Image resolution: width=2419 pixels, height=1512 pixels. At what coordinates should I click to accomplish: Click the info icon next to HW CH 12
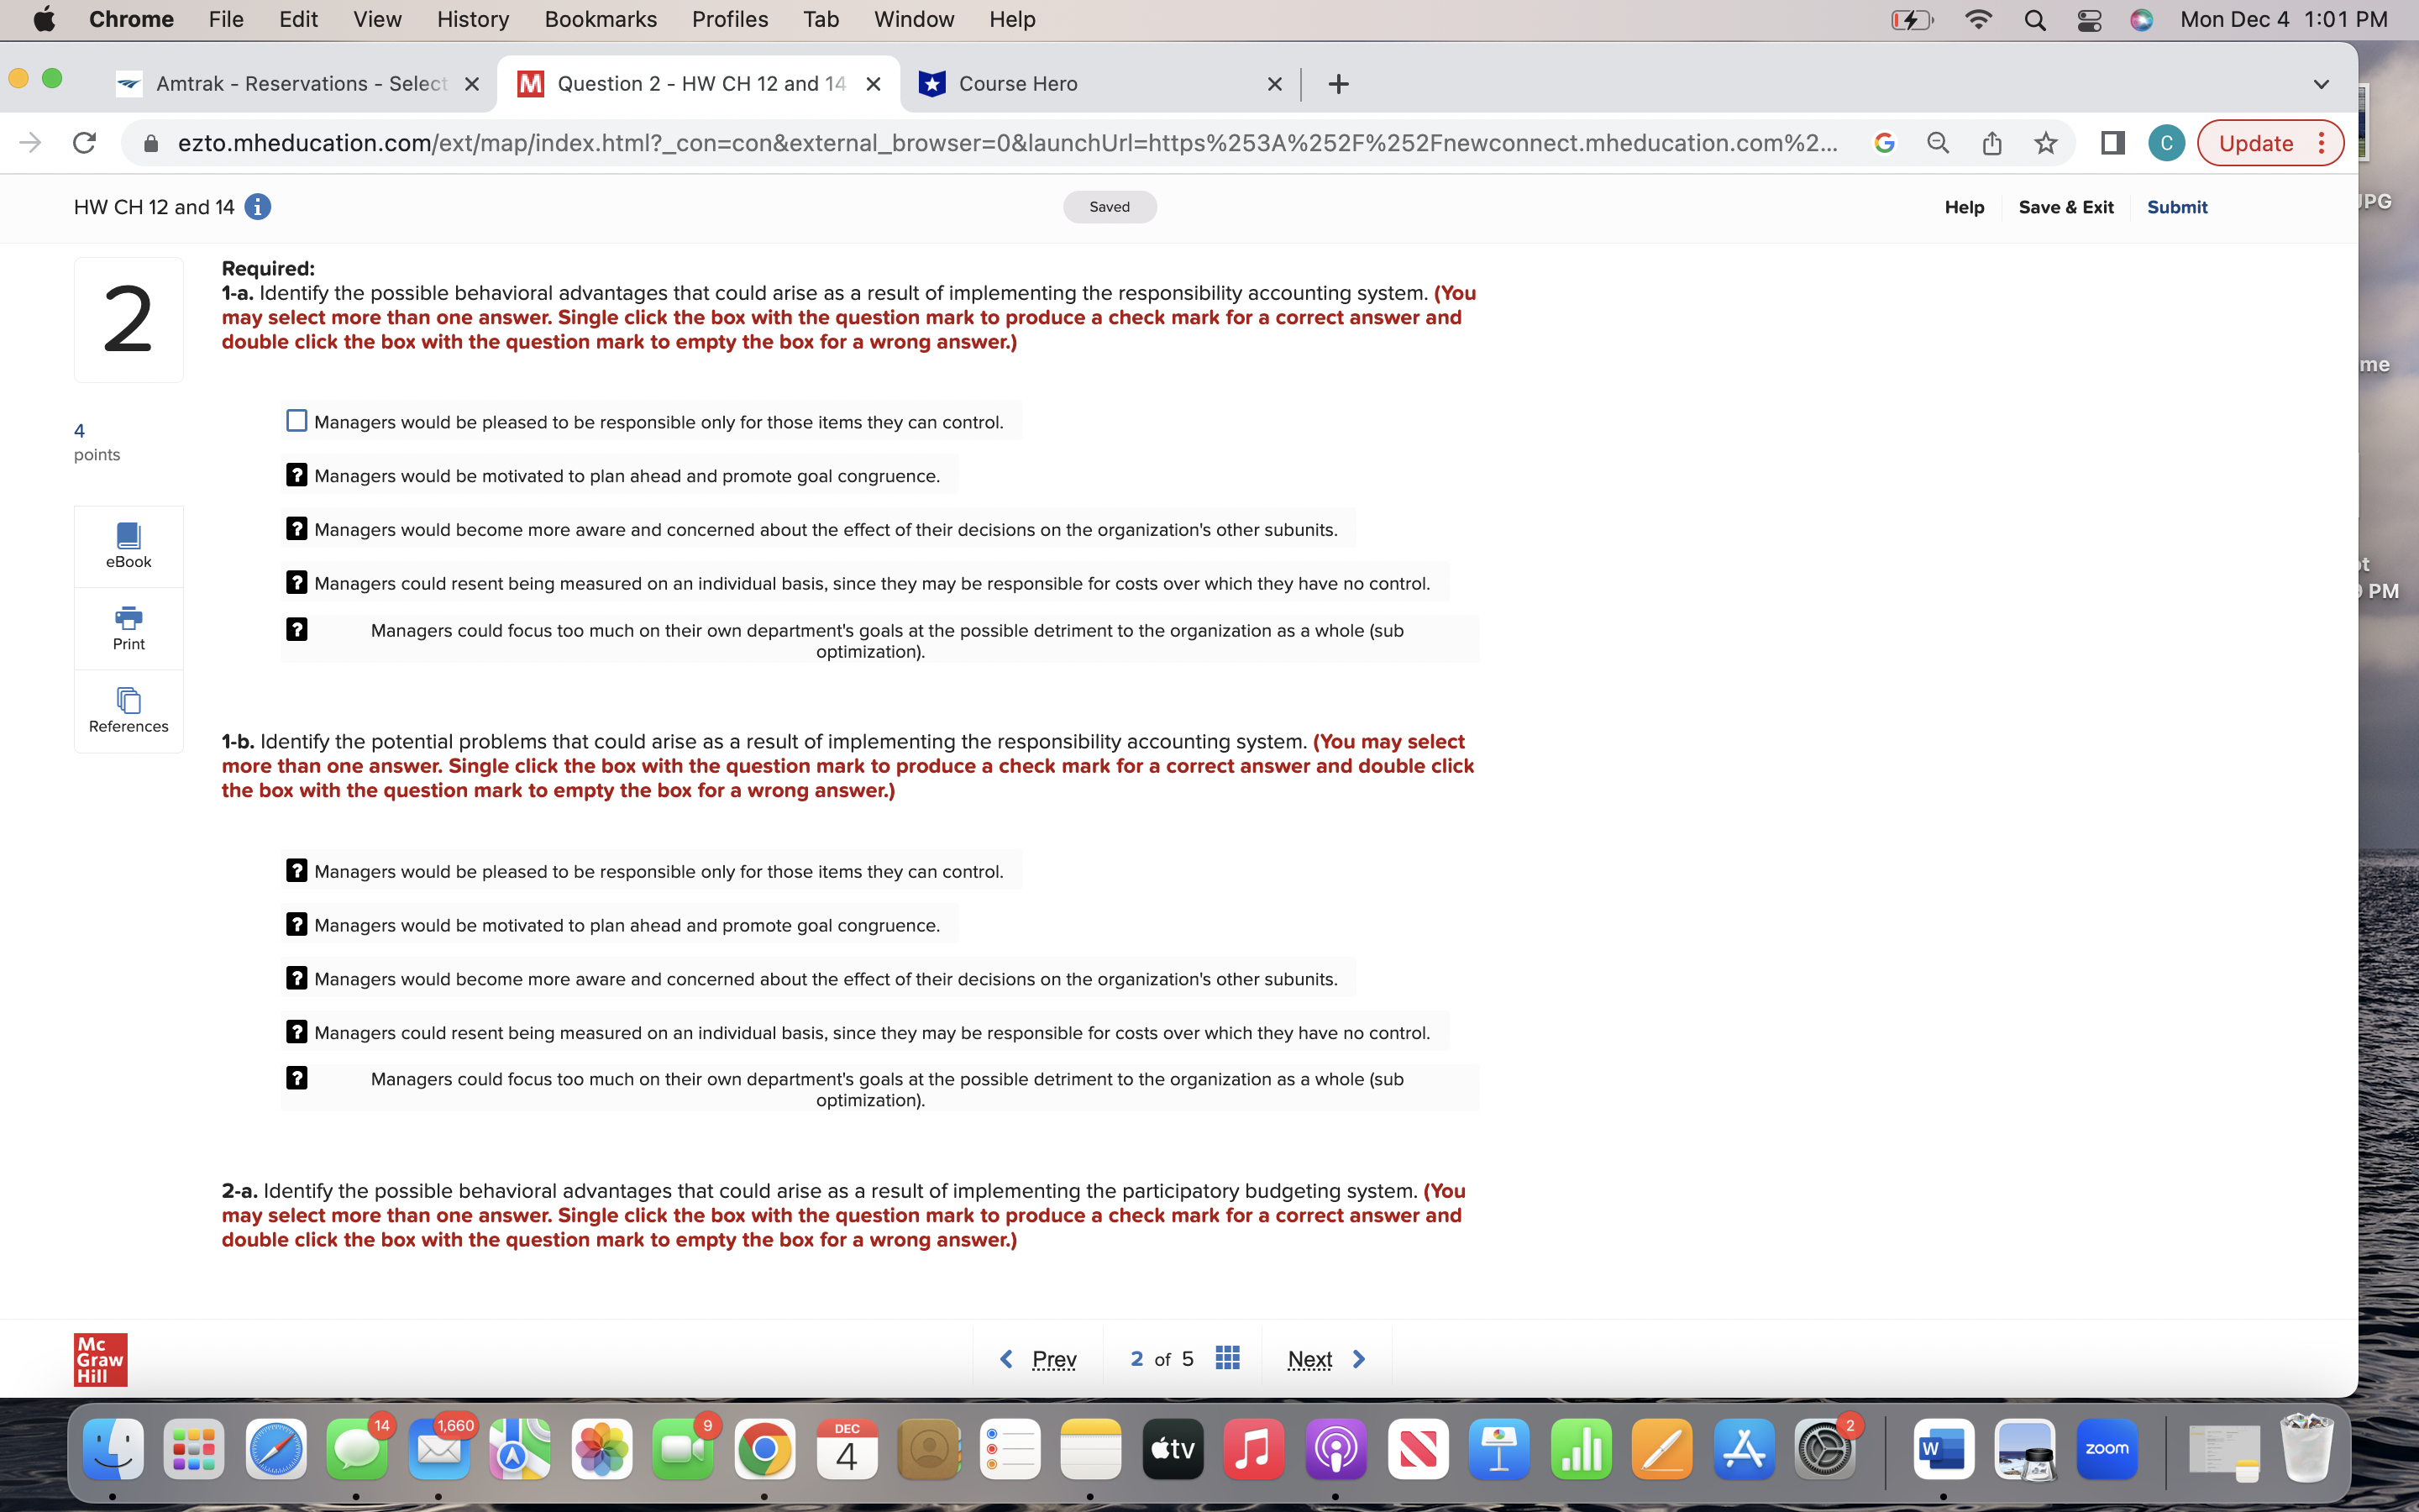click(258, 207)
